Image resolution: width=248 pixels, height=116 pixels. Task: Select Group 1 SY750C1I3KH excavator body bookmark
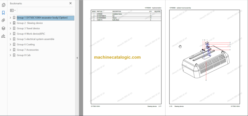point(46,18)
